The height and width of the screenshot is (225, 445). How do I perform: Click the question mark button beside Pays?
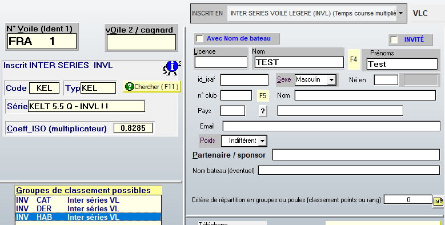pyautogui.click(x=263, y=111)
